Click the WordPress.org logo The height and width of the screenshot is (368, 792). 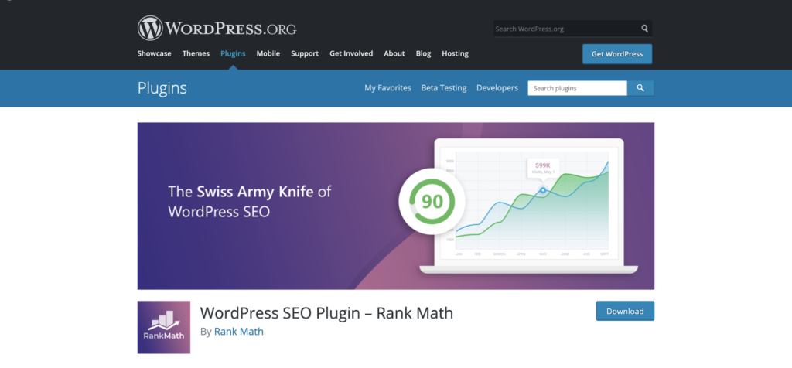(217, 28)
